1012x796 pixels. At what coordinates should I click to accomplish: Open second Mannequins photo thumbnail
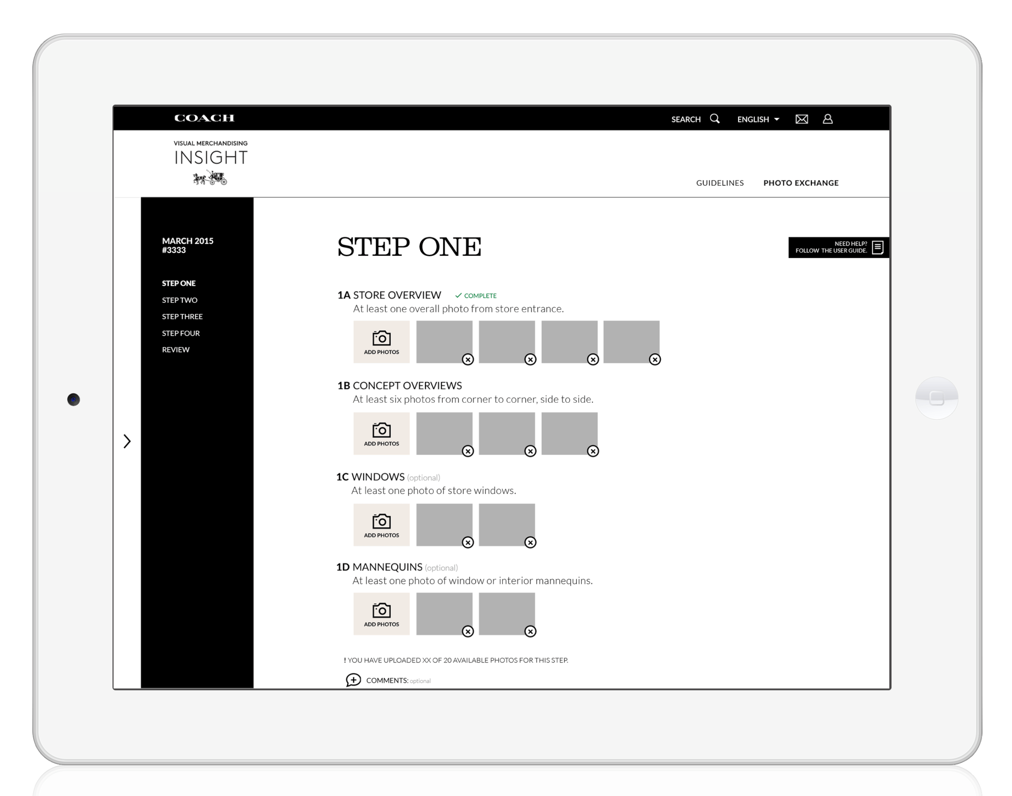tap(507, 614)
